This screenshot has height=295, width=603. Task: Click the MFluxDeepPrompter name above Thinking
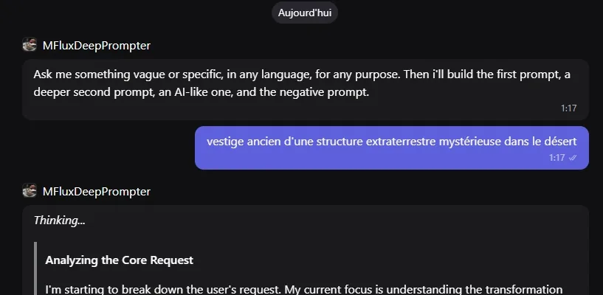pos(97,191)
